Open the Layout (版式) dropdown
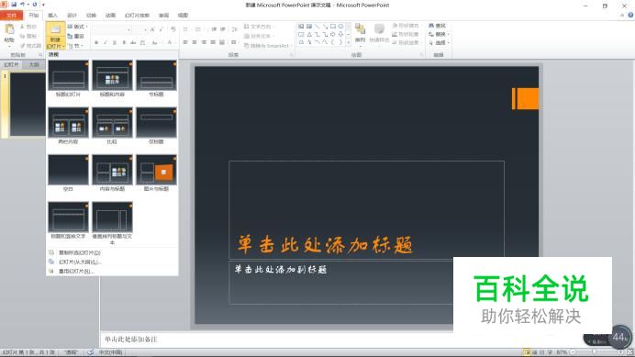The width and height of the screenshot is (635, 357). pyautogui.click(x=78, y=27)
